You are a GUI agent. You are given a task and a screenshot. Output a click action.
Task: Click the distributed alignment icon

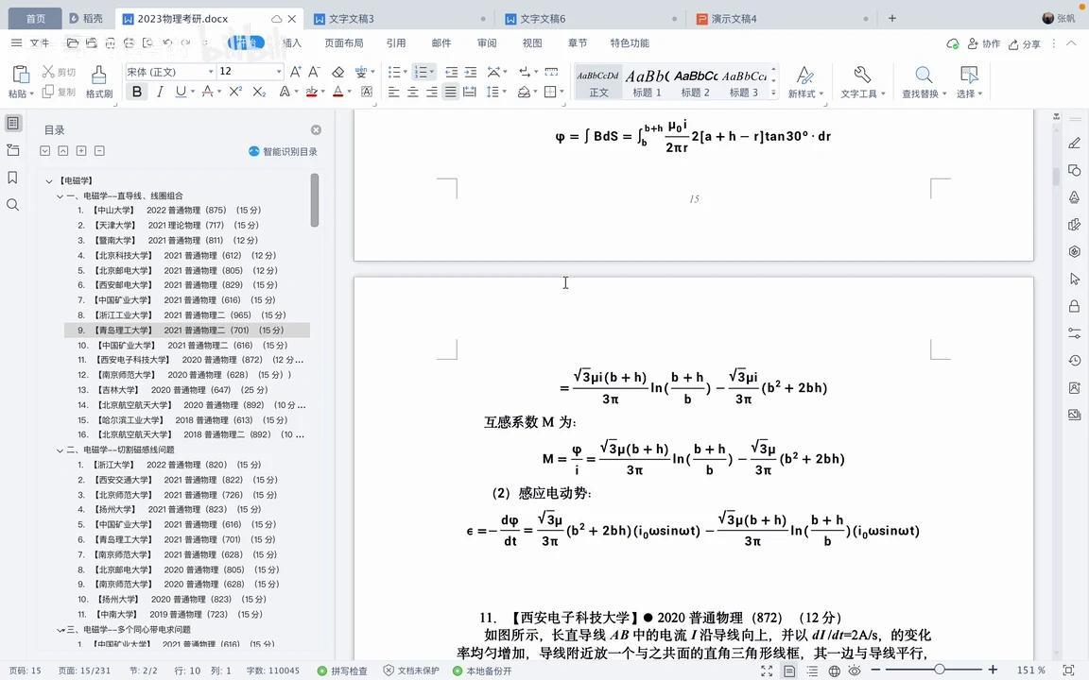(x=470, y=92)
